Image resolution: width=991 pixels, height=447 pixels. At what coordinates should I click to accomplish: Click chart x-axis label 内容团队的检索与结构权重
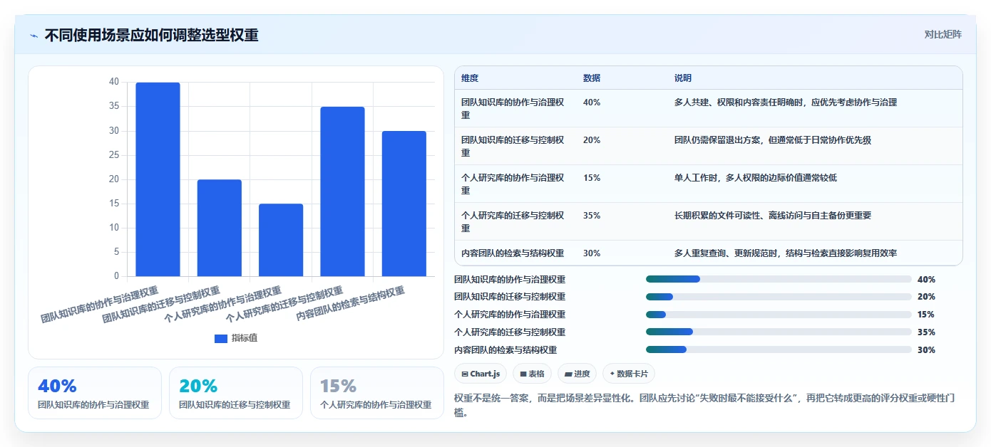point(351,304)
